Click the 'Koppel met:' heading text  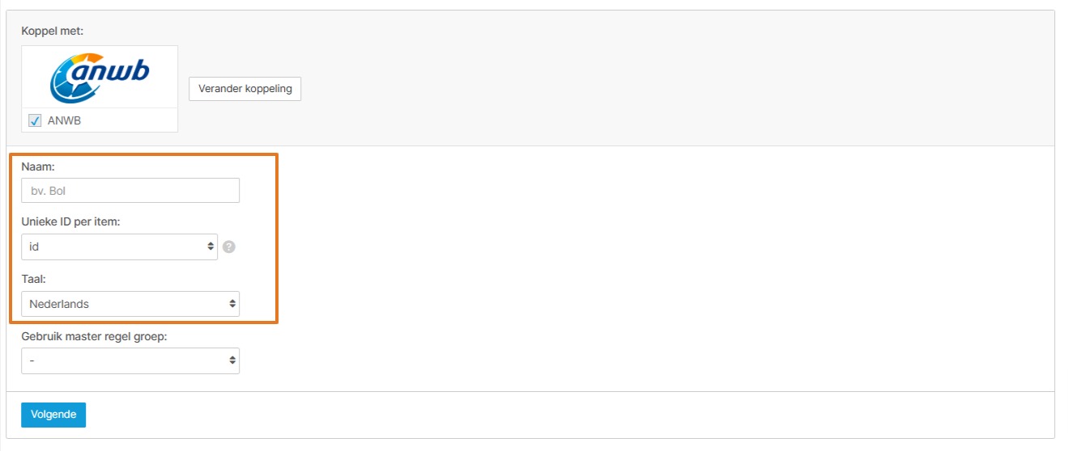[x=53, y=32]
